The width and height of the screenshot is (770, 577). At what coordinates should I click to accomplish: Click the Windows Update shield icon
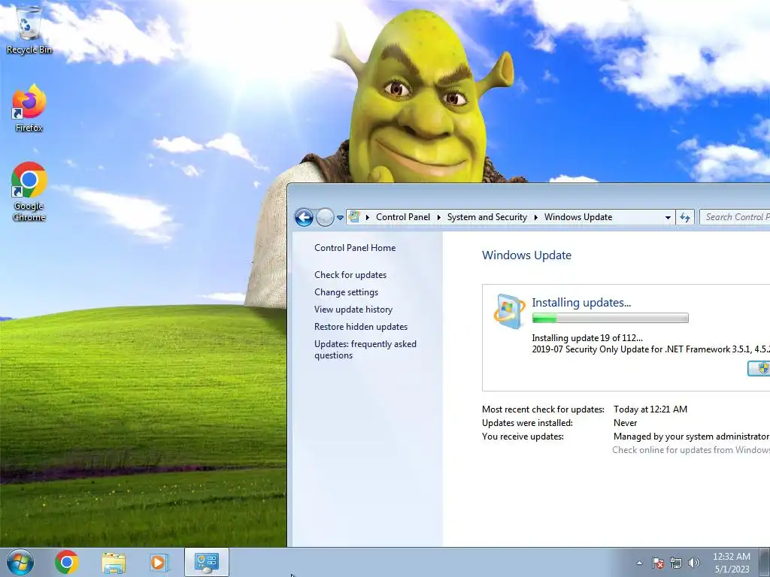point(509,312)
